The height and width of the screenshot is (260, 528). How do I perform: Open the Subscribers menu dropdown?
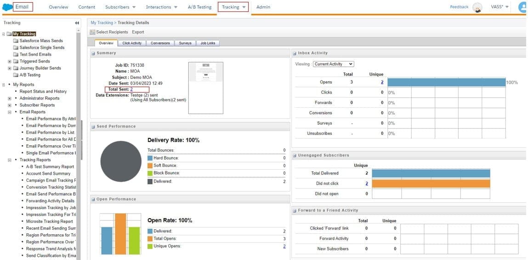[x=120, y=7]
